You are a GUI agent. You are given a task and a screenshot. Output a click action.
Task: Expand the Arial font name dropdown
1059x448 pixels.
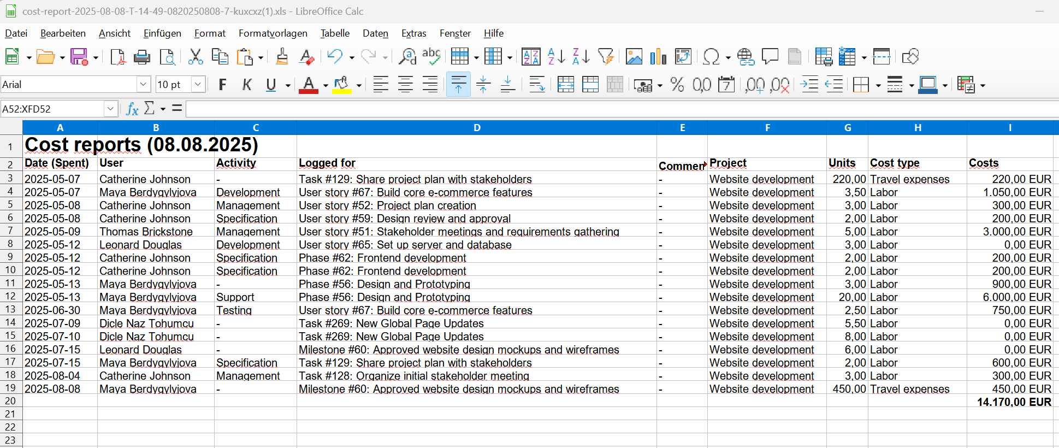(143, 85)
